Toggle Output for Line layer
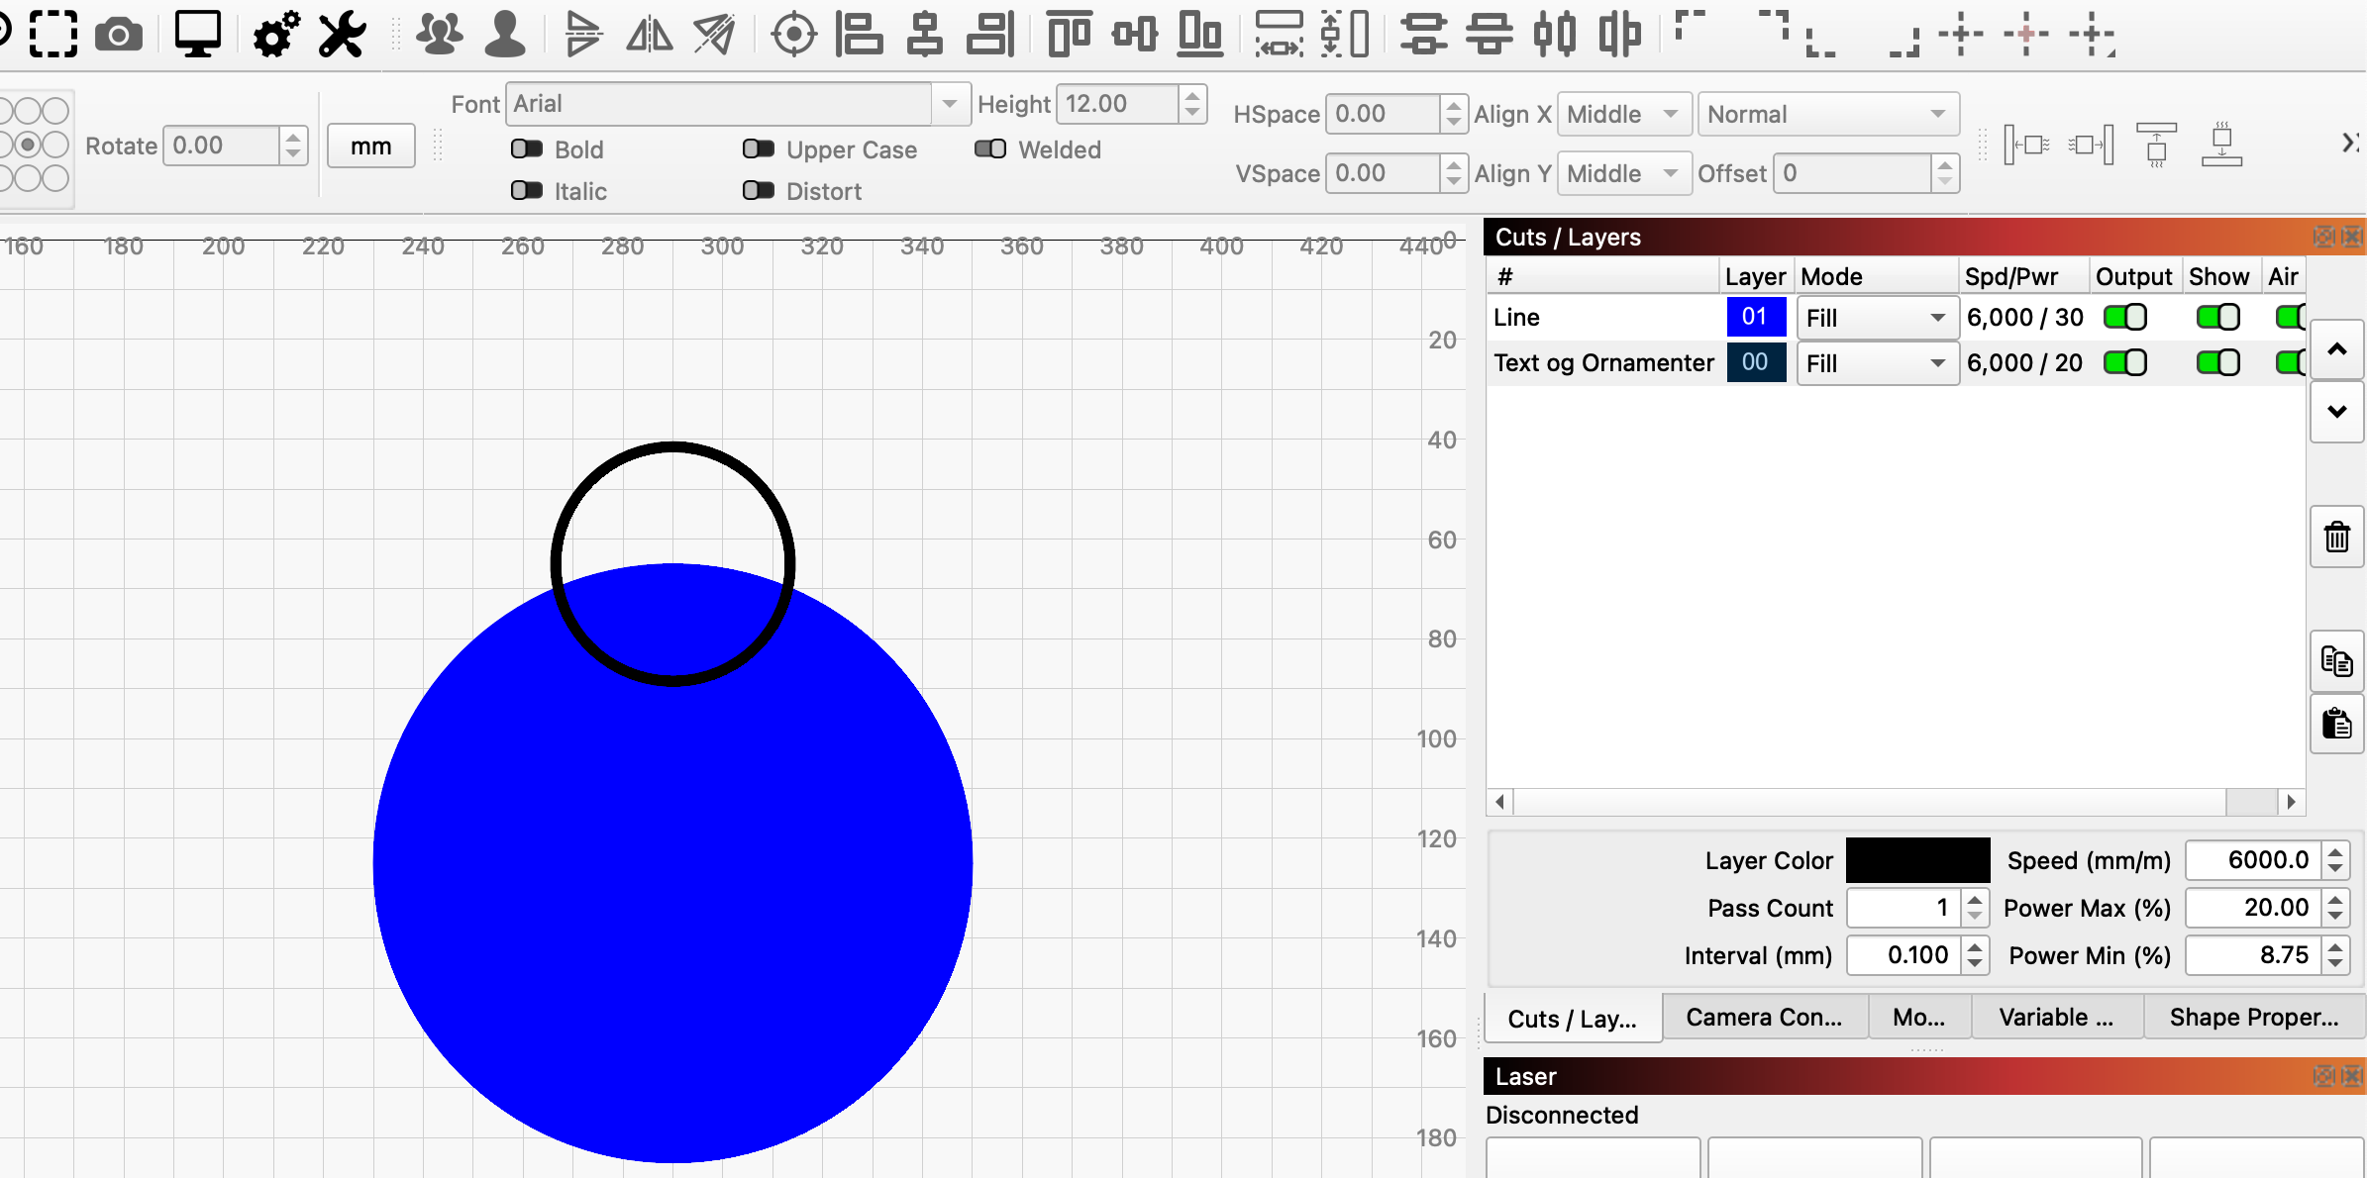The width and height of the screenshot is (2367, 1178). tap(2124, 318)
